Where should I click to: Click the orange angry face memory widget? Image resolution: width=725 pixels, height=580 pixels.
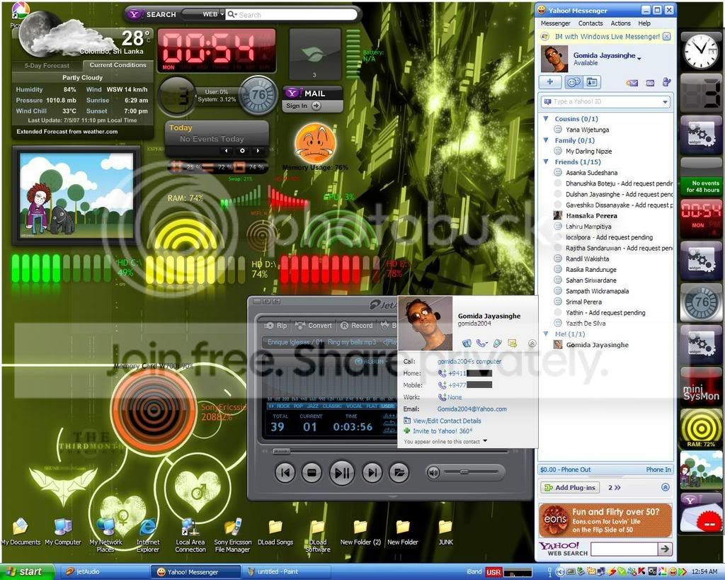(315, 142)
